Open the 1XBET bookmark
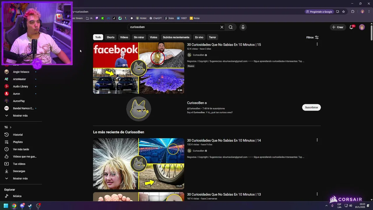Screen dimensions: 373x210 point(182,18)
